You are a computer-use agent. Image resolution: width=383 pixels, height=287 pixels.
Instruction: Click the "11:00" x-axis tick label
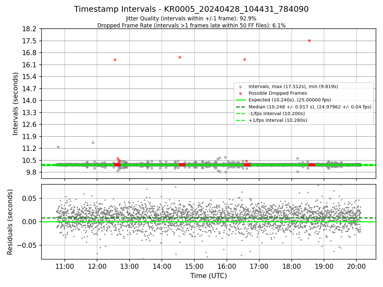[x=65, y=266]
